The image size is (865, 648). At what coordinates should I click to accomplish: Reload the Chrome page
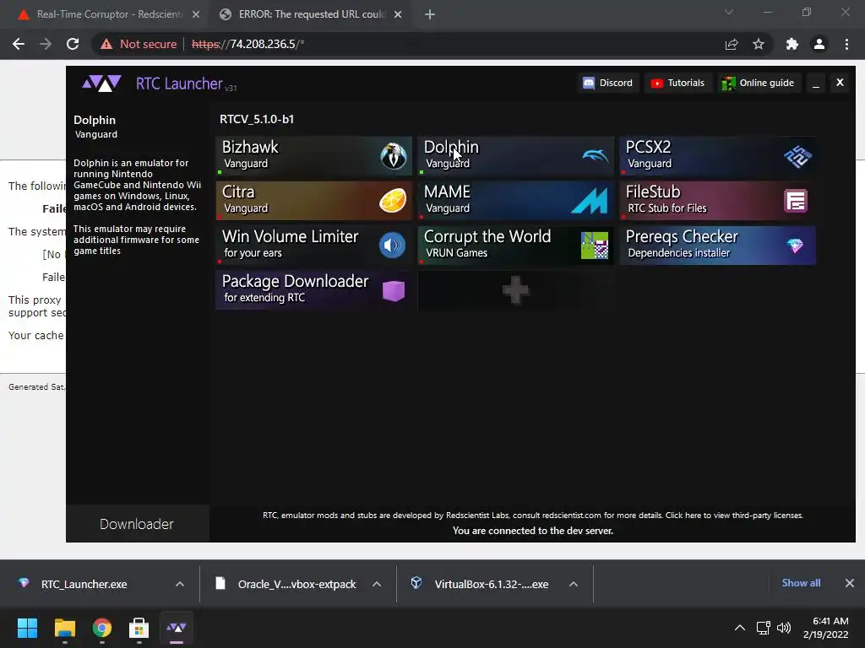click(73, 44)
